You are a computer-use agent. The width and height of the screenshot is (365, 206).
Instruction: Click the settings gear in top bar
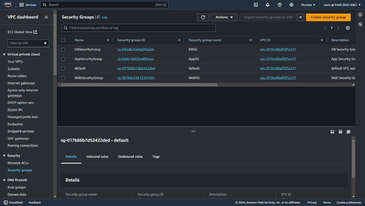coord(291,5)
